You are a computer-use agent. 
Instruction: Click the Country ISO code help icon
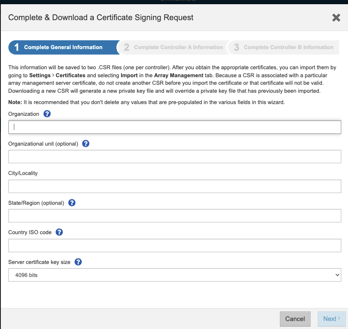click(x=59, y=232)
